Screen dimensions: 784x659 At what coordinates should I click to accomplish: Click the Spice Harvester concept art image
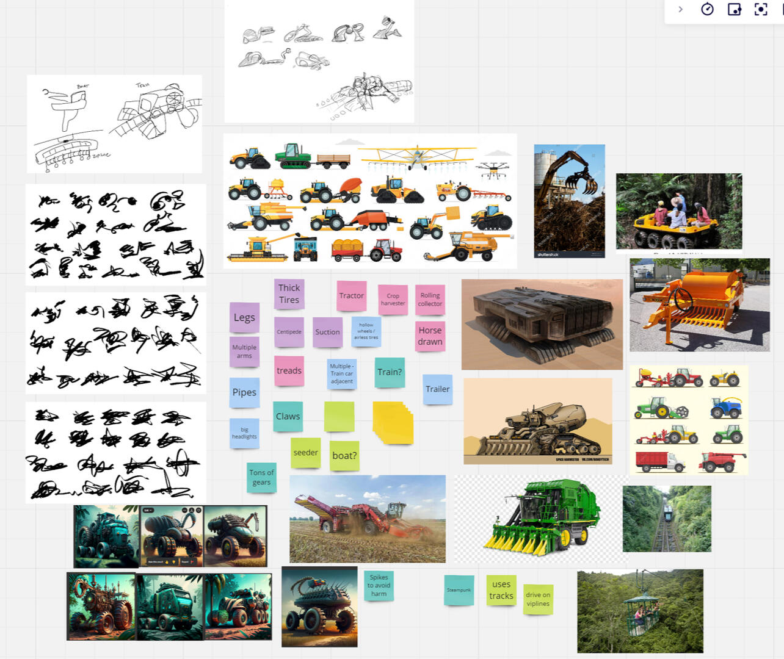click(539, 421)
